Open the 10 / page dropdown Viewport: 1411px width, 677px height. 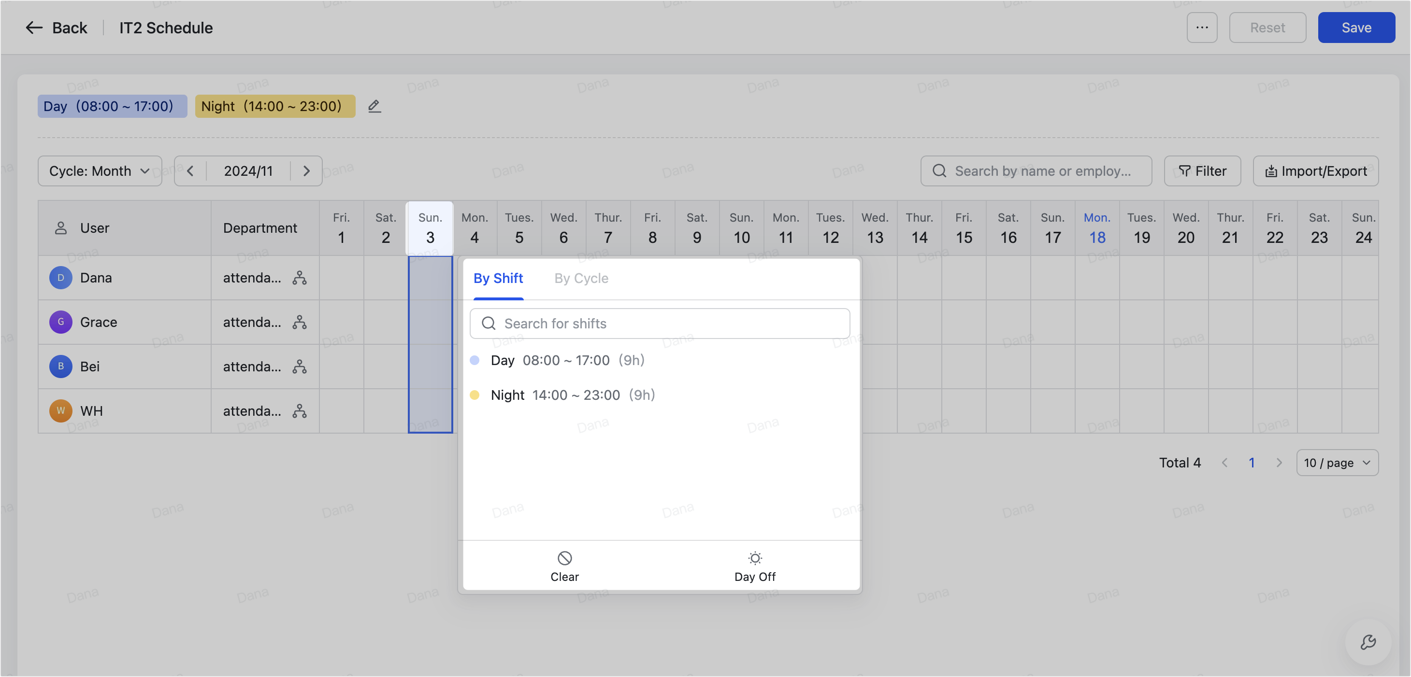point(1337,463)
